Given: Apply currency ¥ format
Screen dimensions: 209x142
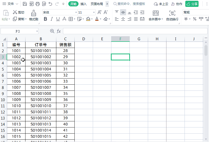Looking at the screenshot, I should click(186, 19).
